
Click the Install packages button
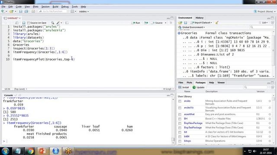184,87
